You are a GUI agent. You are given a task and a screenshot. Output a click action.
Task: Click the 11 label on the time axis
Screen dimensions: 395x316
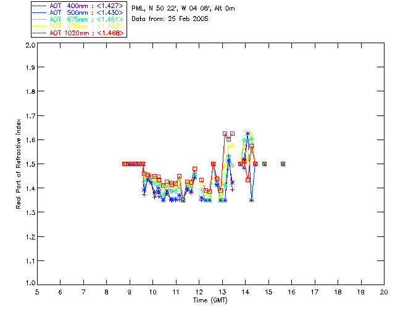click(x=176, y=292)
